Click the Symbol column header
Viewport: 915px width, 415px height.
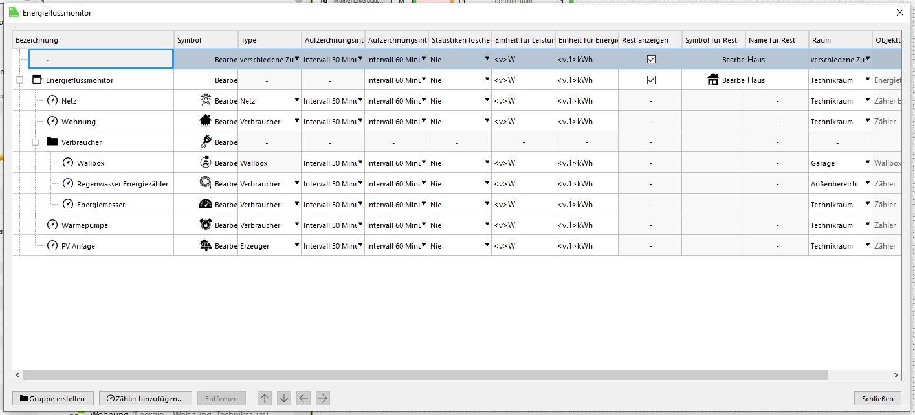[206, 39]
